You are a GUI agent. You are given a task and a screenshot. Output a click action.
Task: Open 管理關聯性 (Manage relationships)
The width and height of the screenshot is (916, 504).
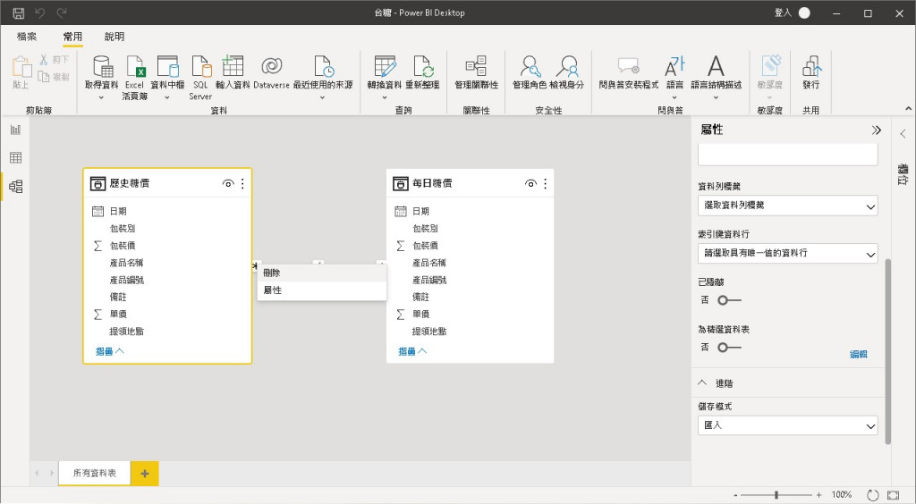click(476, 73)
